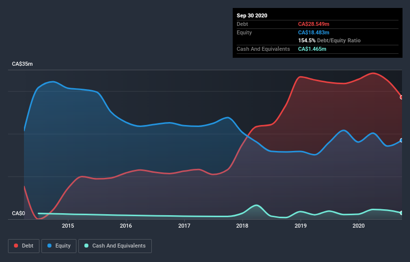Click the blue Equity data point marker
410x262 pixels.
pos(402,140)
